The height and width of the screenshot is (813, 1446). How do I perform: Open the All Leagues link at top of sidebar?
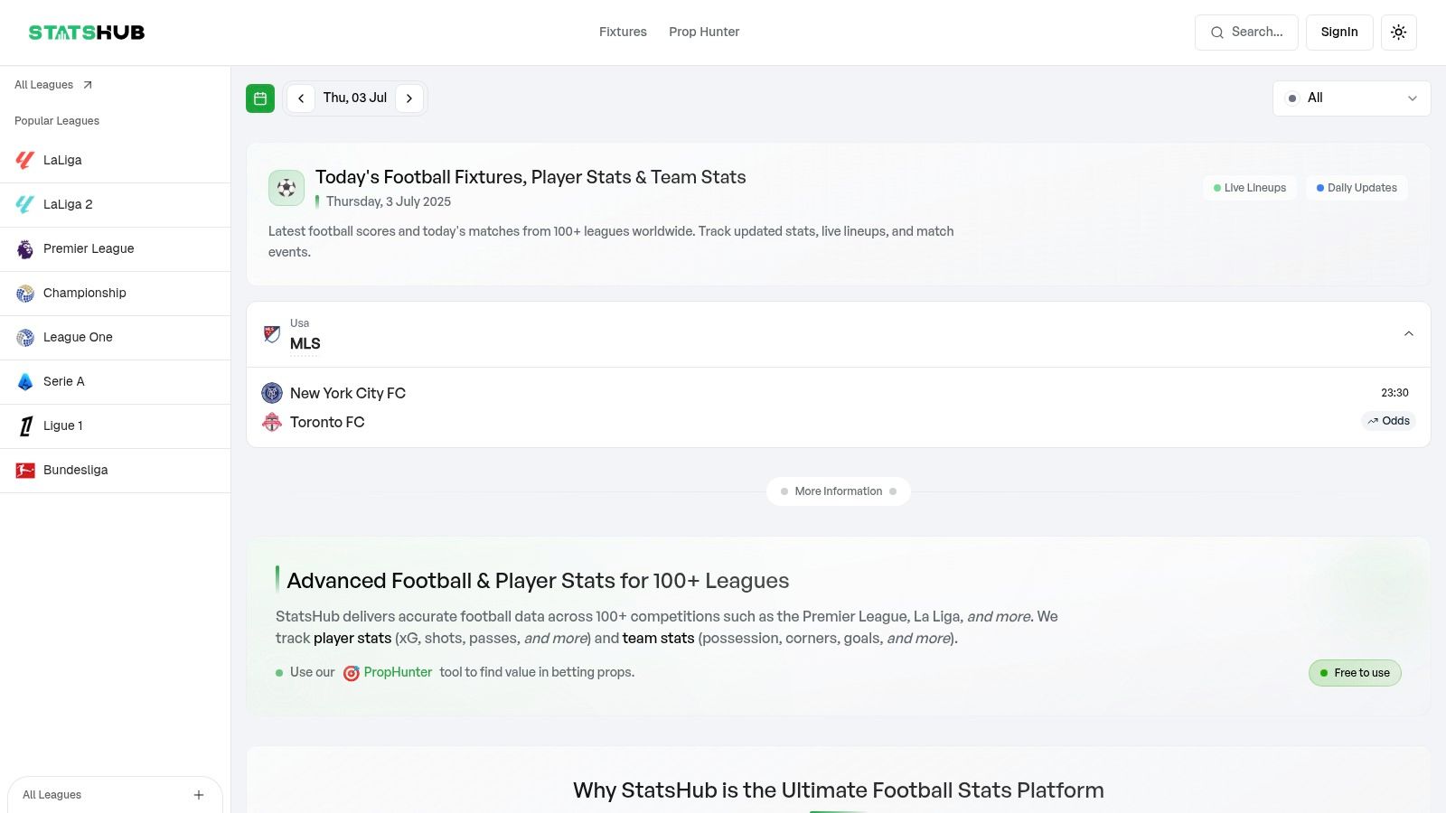tap(53, 85)
